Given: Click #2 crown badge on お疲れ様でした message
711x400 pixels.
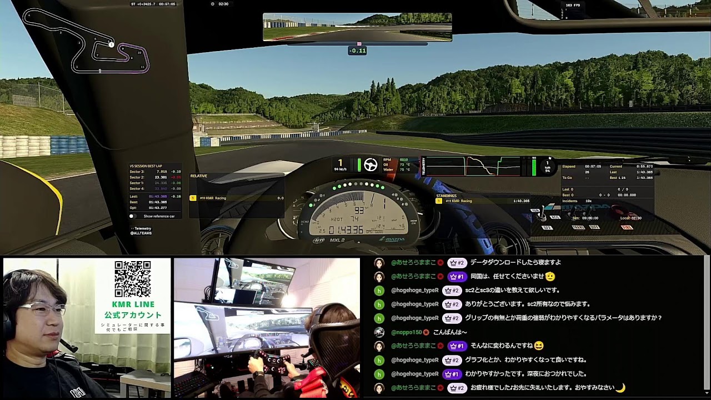Looking at the screenshot, I should click(x=457, y=388).
